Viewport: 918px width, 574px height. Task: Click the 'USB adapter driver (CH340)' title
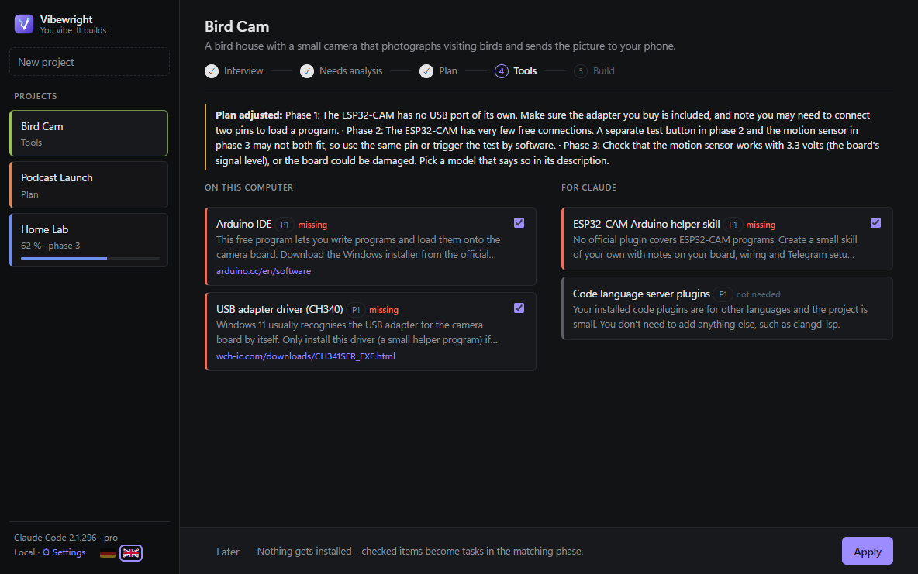[280, 310]
